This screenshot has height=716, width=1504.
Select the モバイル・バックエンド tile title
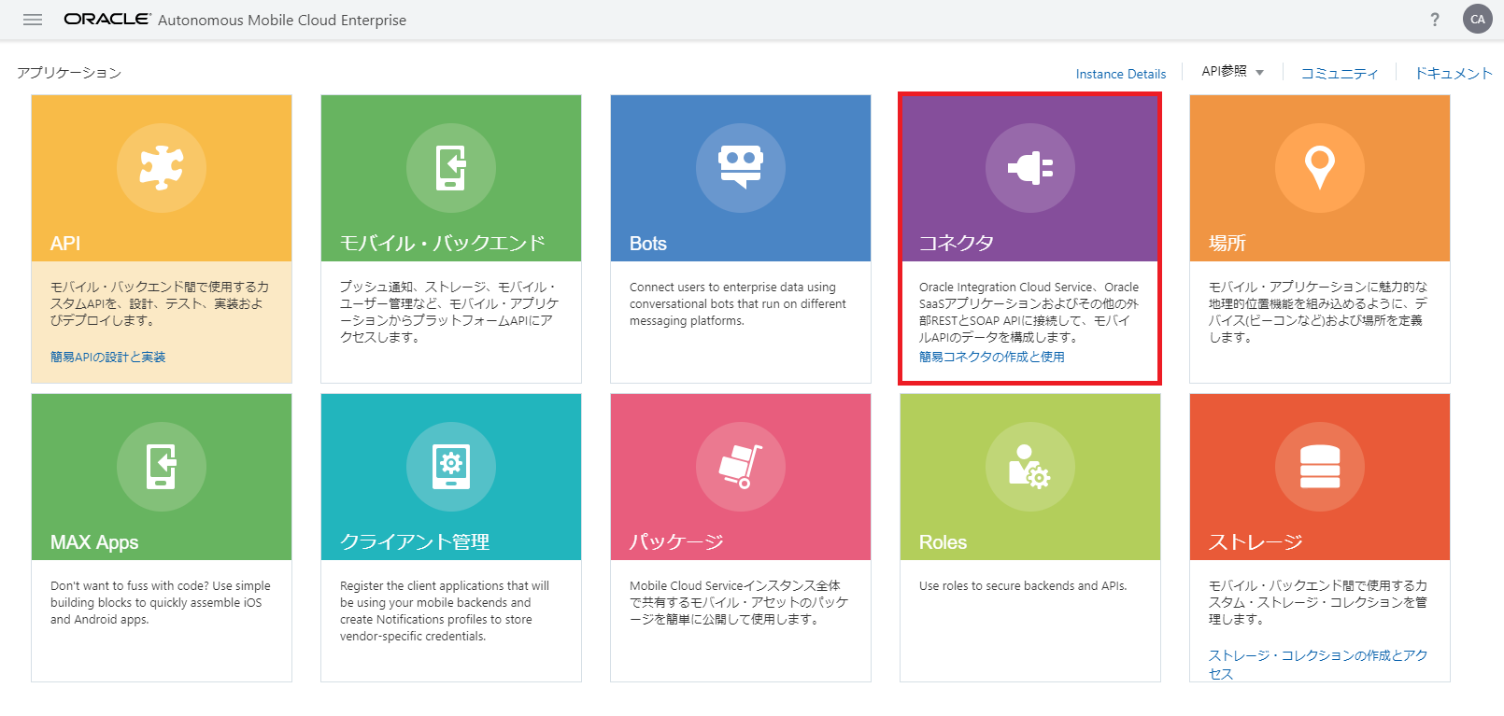443,243
